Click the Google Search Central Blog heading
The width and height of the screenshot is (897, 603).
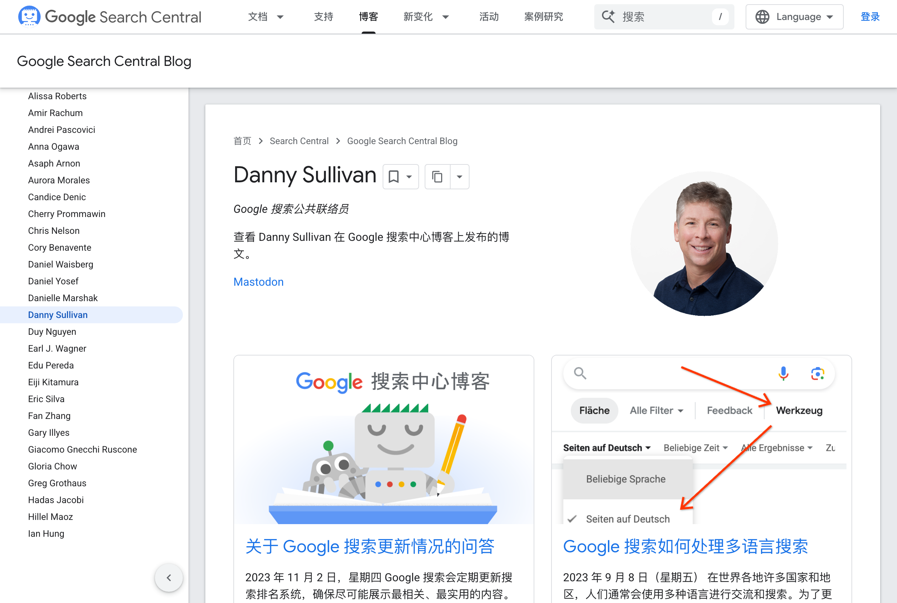click(x=104, y=61)
